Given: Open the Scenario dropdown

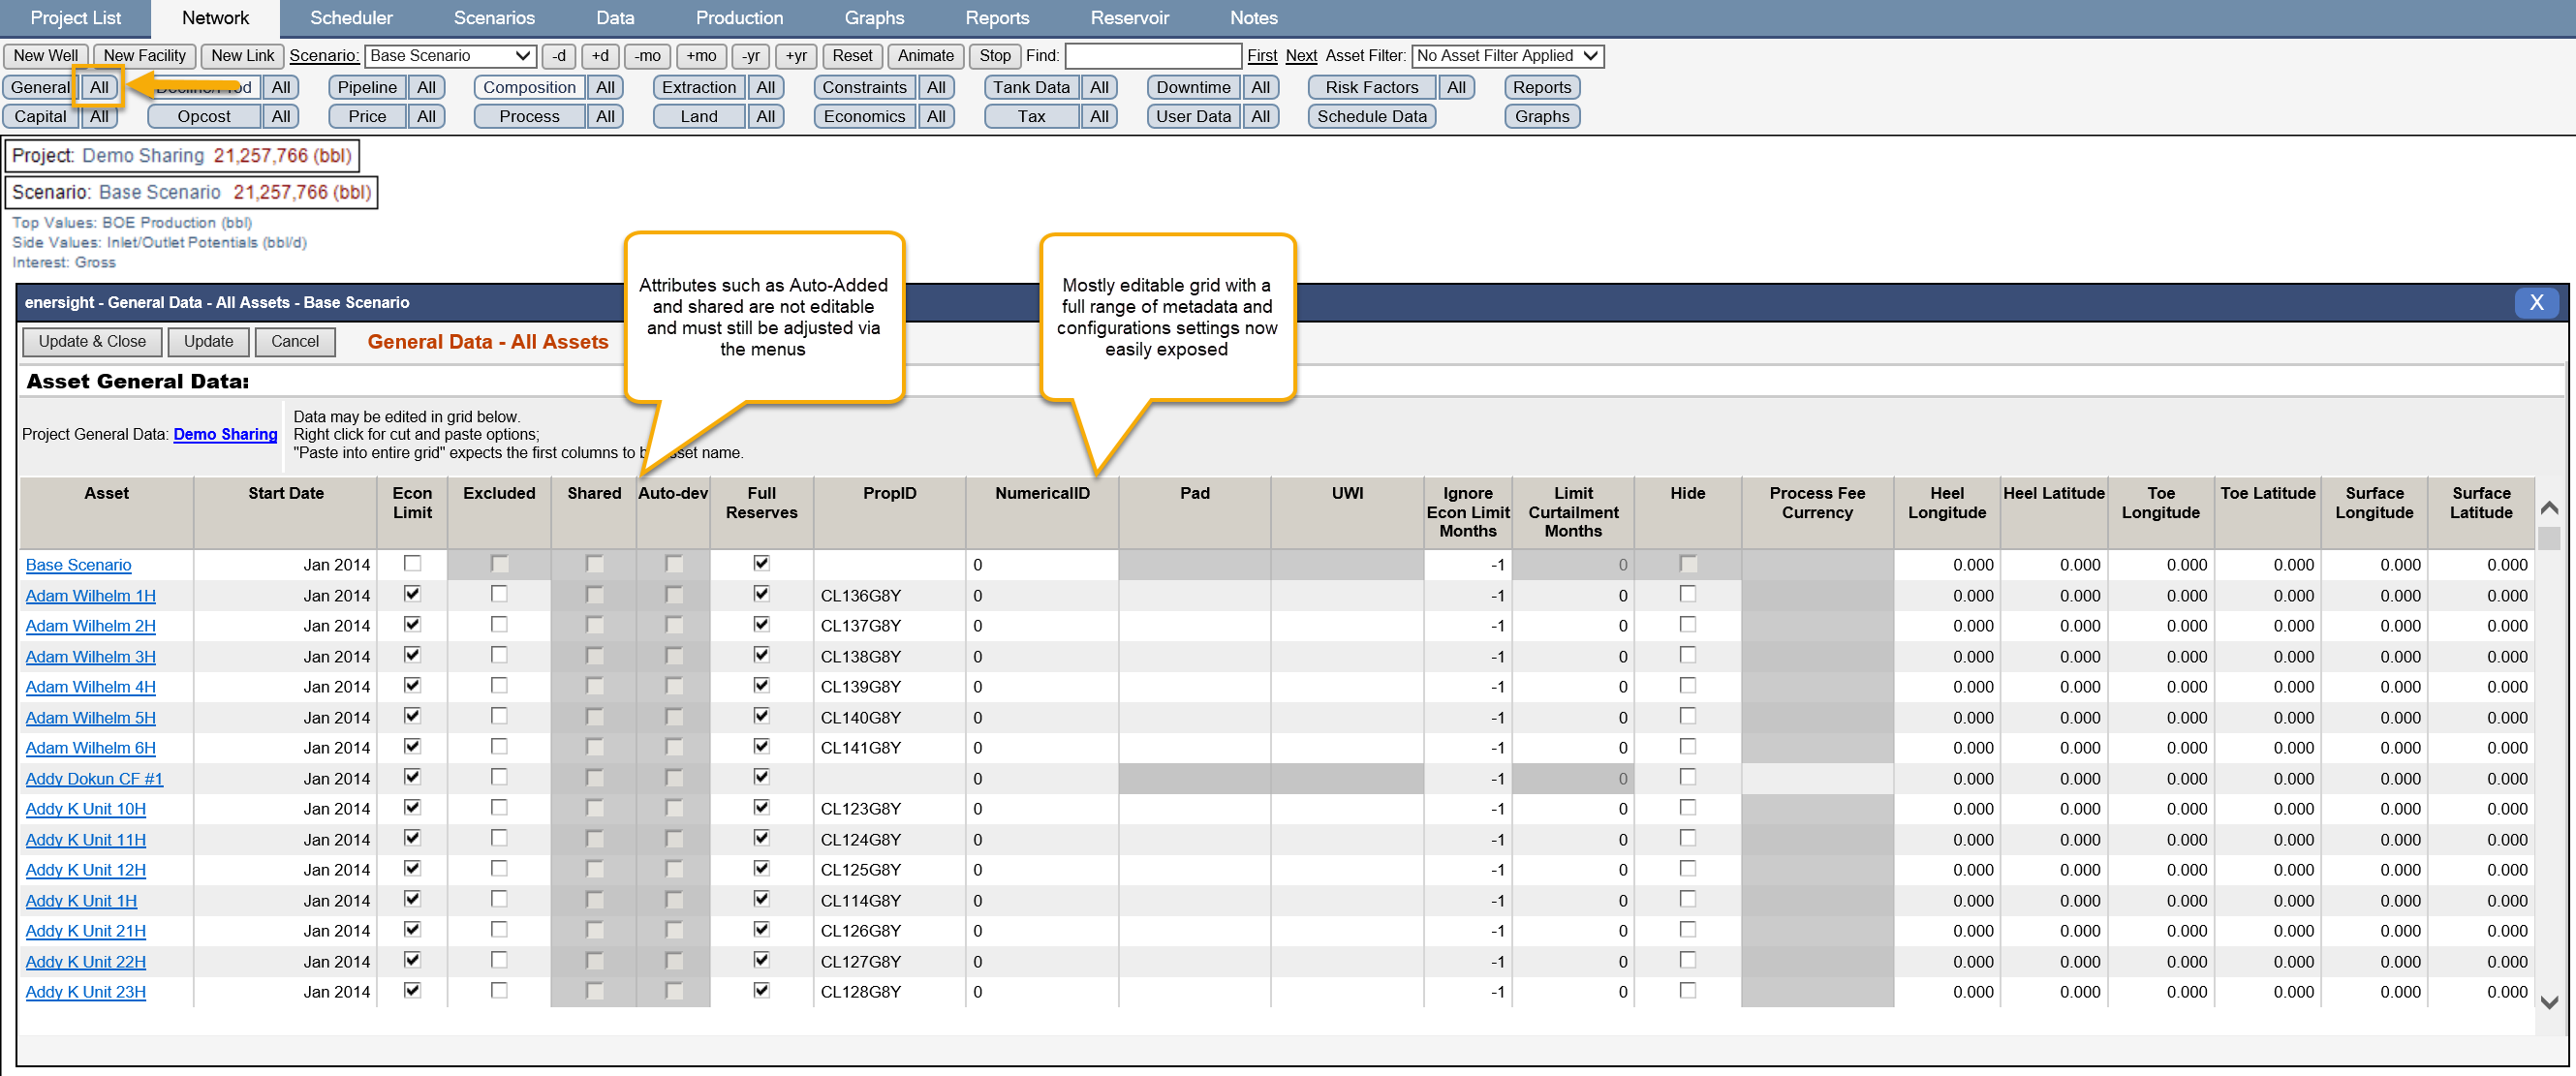Looking at the screenshot, I should (451, 56).
